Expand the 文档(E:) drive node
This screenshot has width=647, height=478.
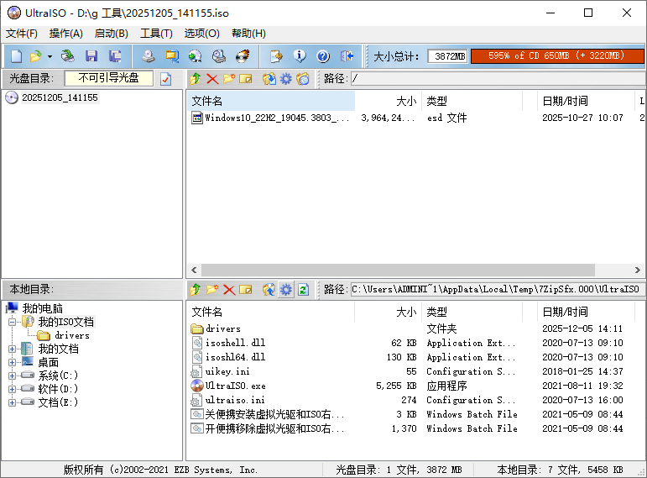12,402
